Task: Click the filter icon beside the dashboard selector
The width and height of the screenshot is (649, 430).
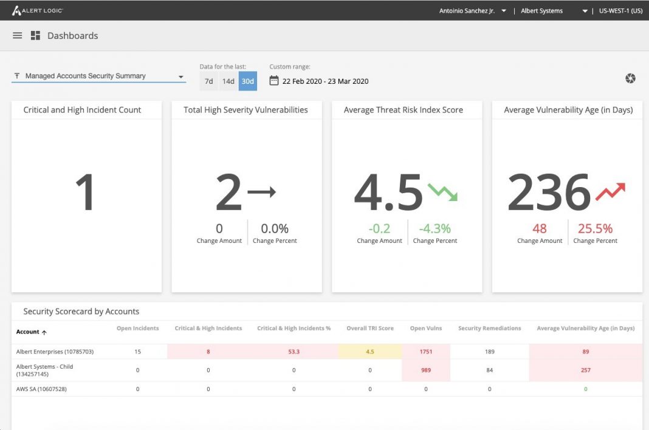Action: pyautogui.click(x=16, y=75)
